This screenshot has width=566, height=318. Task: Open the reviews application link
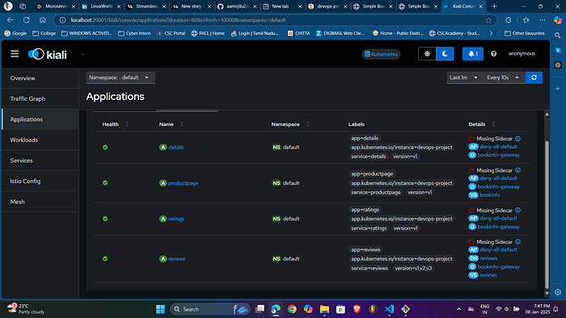(x=176, y=258)
